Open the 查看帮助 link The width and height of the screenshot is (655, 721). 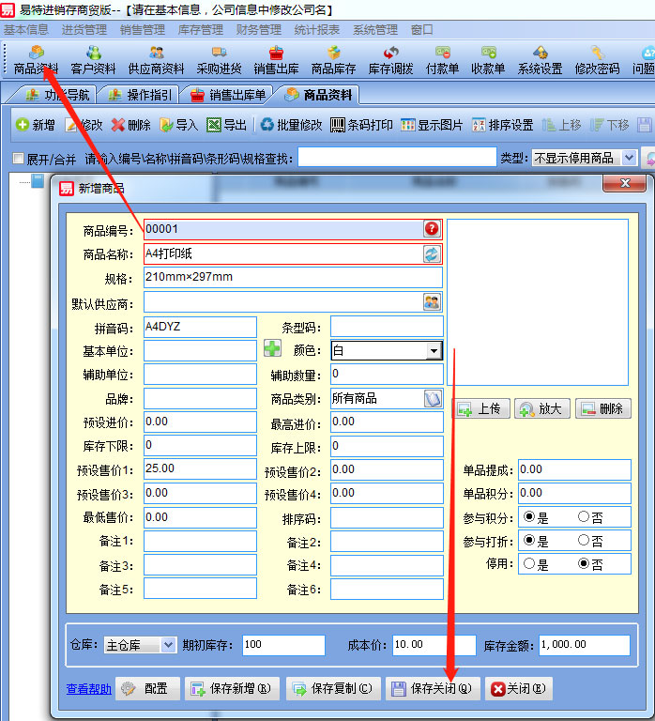pos(88,689)
